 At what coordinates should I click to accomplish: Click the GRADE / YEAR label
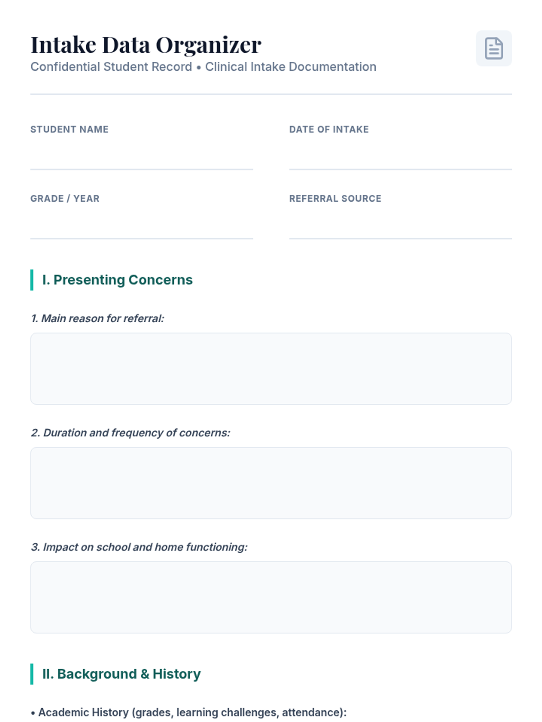tap(65, 199)
